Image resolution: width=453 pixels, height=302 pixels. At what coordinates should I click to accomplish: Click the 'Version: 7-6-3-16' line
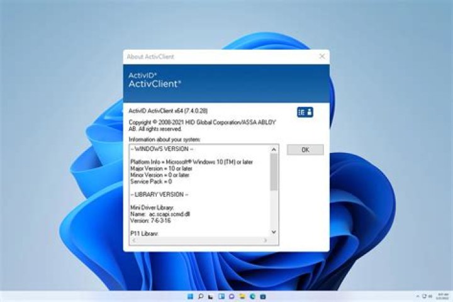coord(150,221)
